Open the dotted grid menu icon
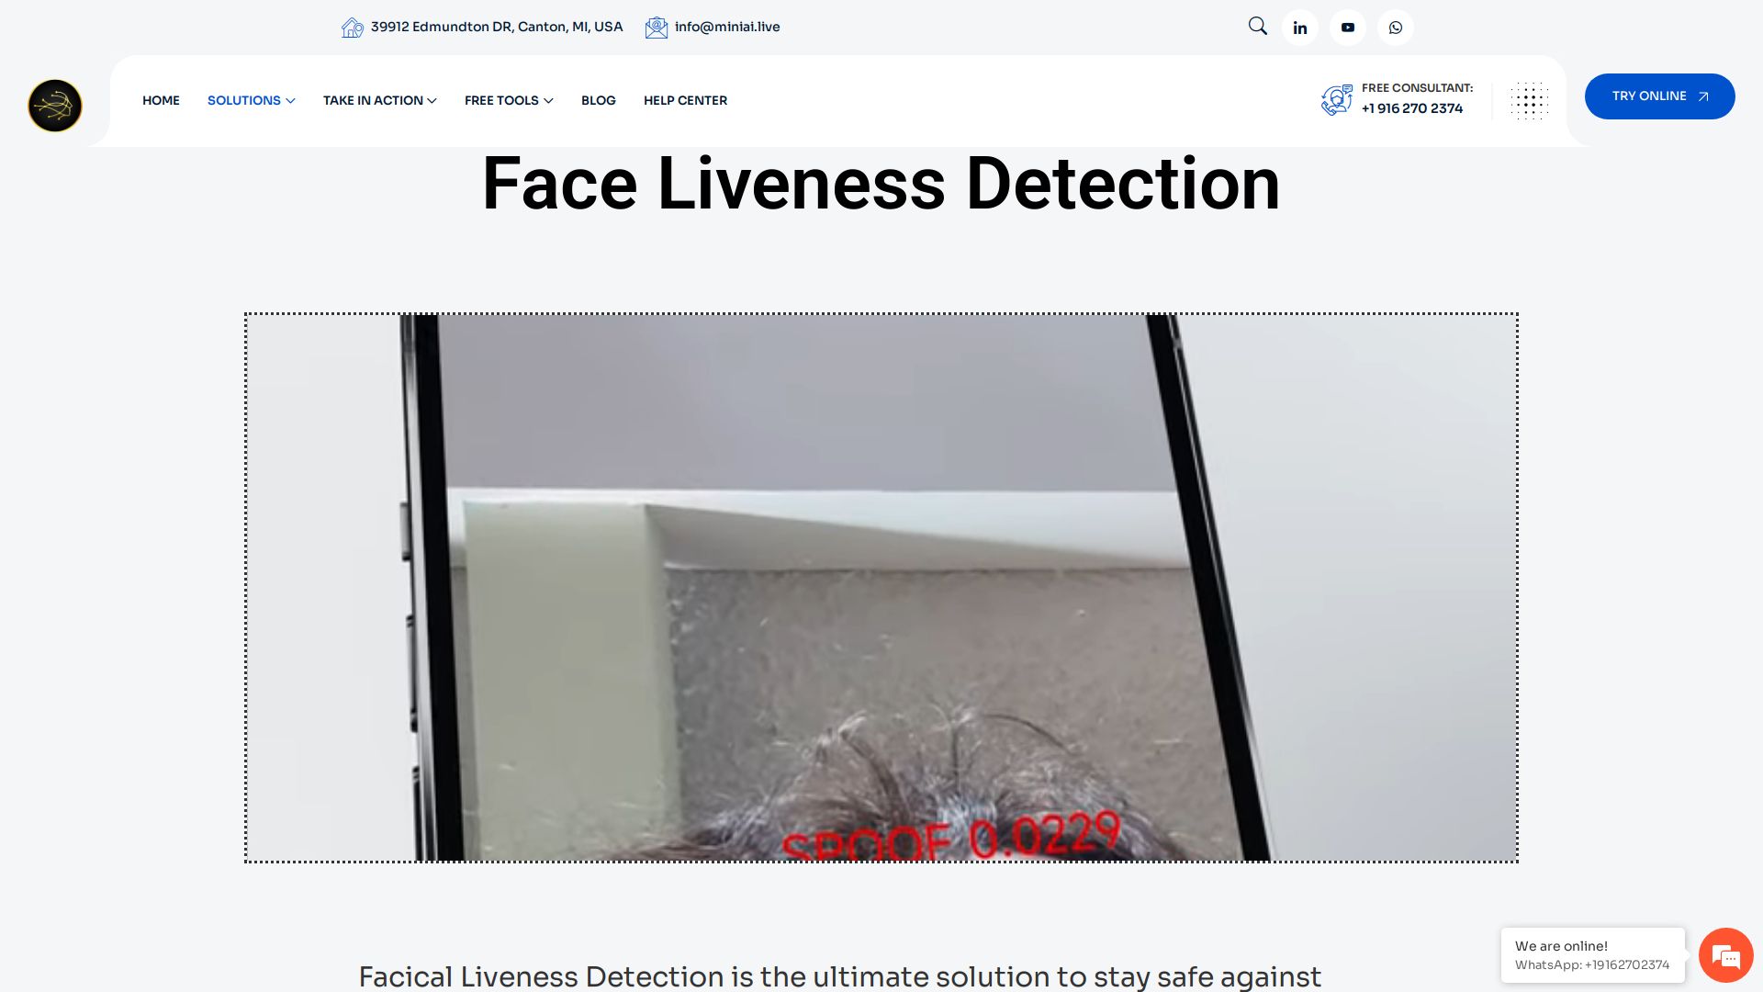Screen dimensions: 1763x992 (x=1529, y=101)
